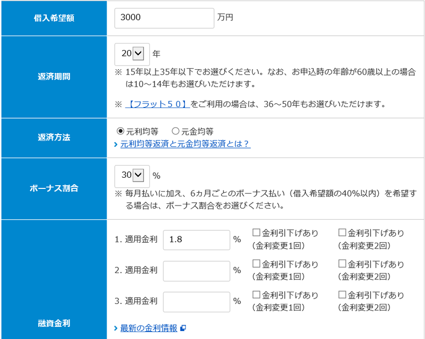Image resolution: width=425 pixels, height=339 pixels.
Task: Open the ボーナス割合 percent dropdown showing 30
Action: click(x=132, y=176)
